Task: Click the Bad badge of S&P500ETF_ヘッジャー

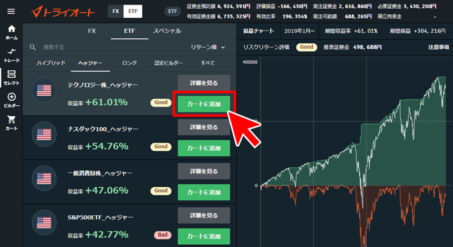Action: (162, 235)
